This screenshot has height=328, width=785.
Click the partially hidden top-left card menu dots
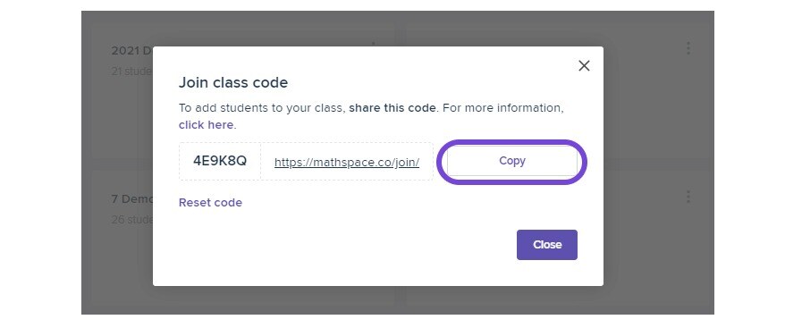tap(373, 44)
